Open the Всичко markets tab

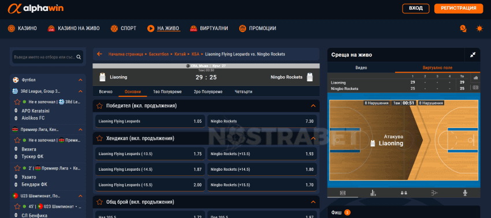106,92
